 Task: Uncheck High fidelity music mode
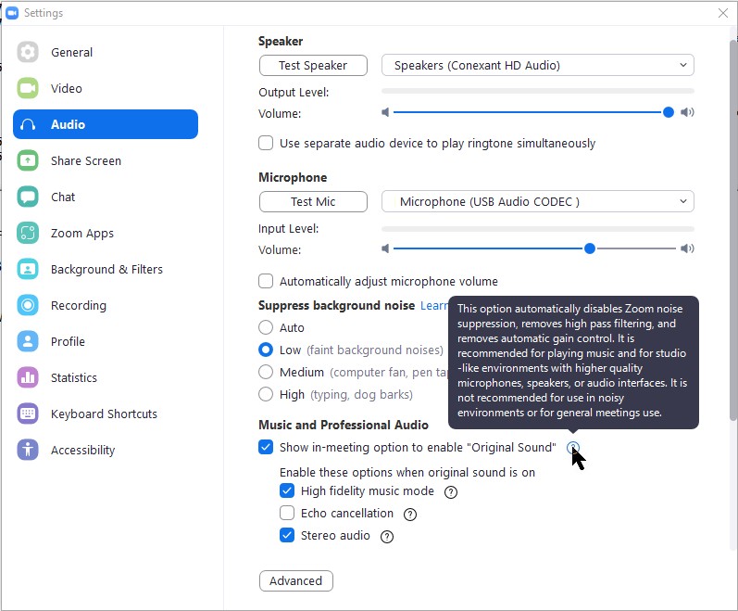click(287, 490)
